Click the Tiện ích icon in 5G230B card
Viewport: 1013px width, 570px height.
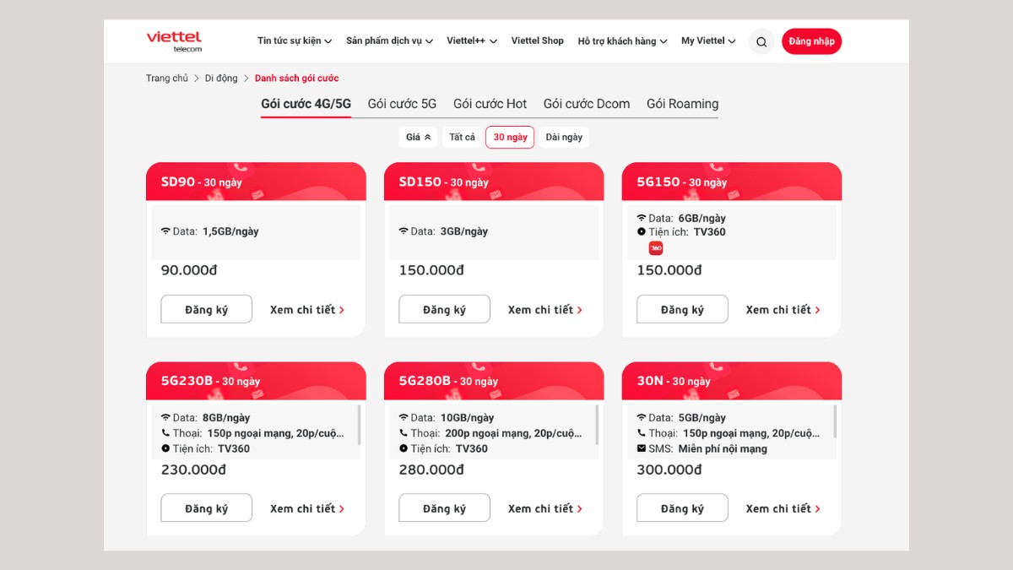pos(165,448)
